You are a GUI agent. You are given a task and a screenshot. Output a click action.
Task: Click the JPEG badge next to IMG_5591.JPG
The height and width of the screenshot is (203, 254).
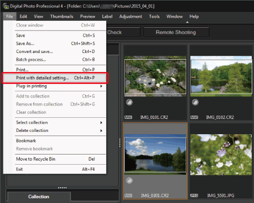(194, 196)
